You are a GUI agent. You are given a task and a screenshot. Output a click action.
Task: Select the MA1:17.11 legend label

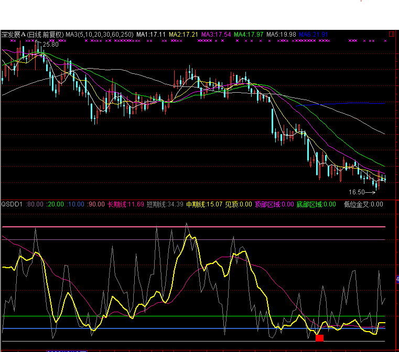pos(151,35)
